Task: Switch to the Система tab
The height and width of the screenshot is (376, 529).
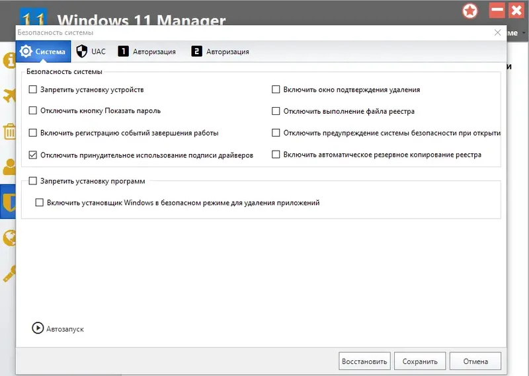Action: click(x=43, y=52)
